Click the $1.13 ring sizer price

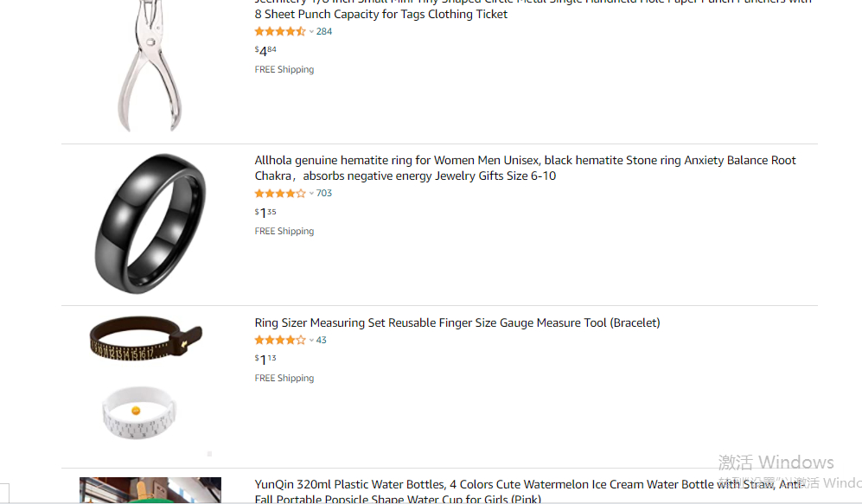(x=265, y=360)
